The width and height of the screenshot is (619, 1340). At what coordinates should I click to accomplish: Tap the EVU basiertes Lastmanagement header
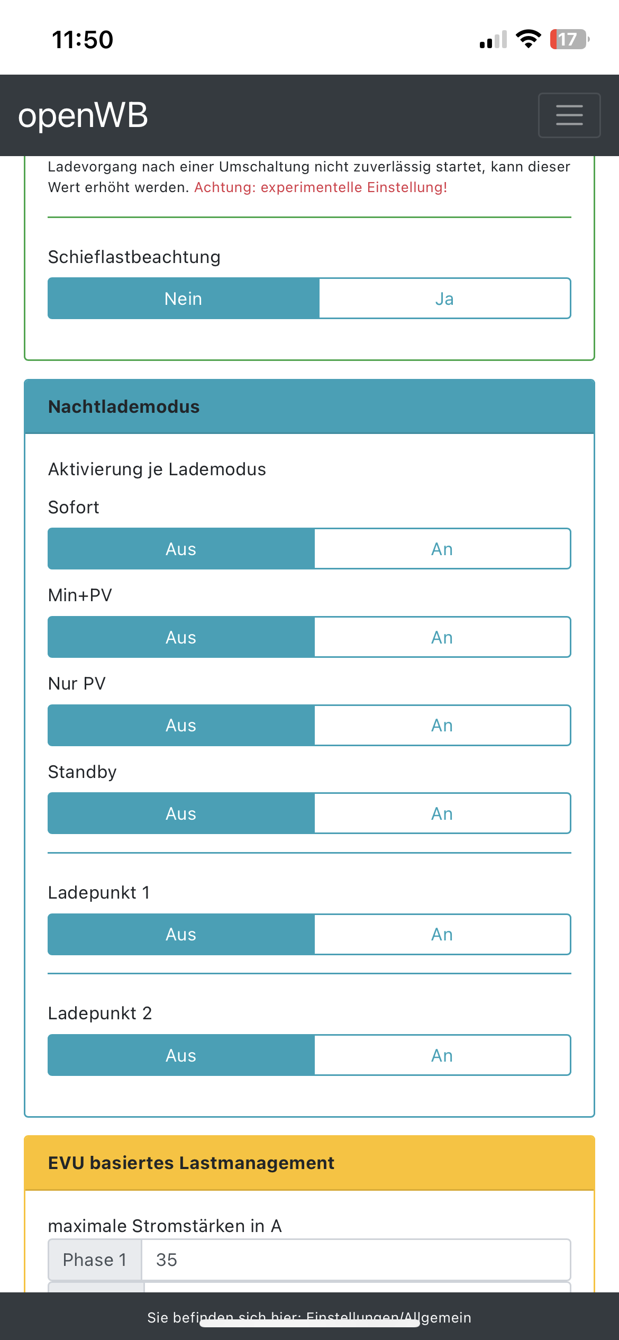[x=309, y=1163]
